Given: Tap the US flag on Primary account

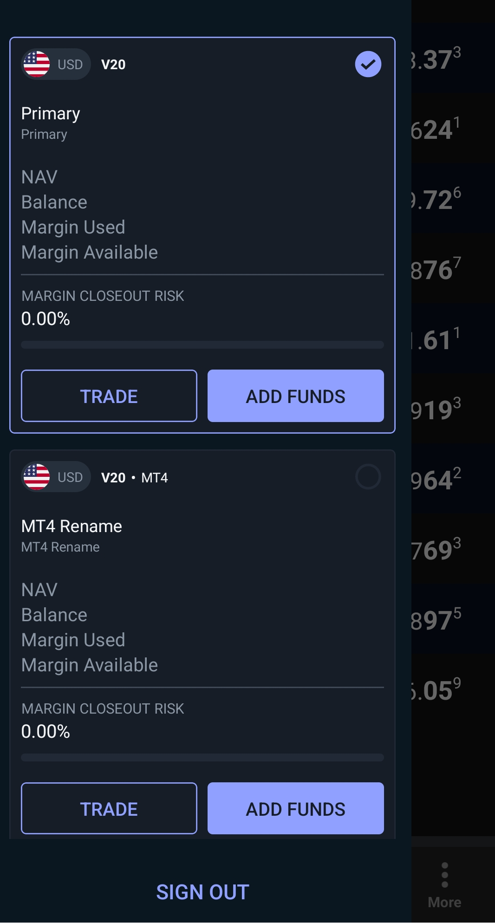Looking at the screenshot, I should (37, 64).
